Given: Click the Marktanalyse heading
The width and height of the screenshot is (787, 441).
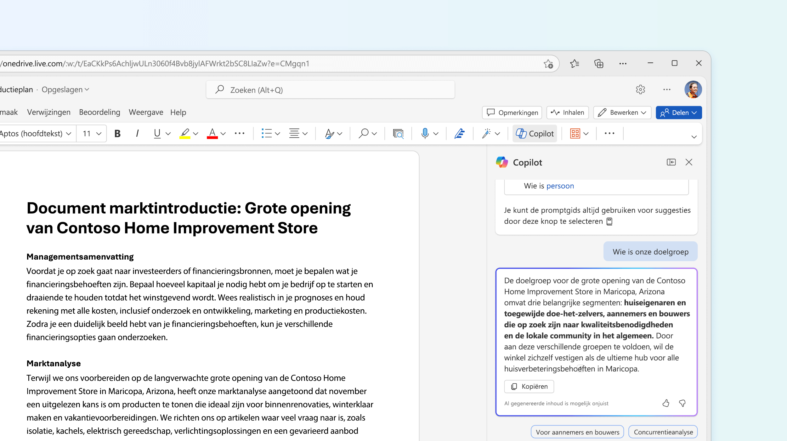Looking at the screenshot, I should tap(54, 364).
